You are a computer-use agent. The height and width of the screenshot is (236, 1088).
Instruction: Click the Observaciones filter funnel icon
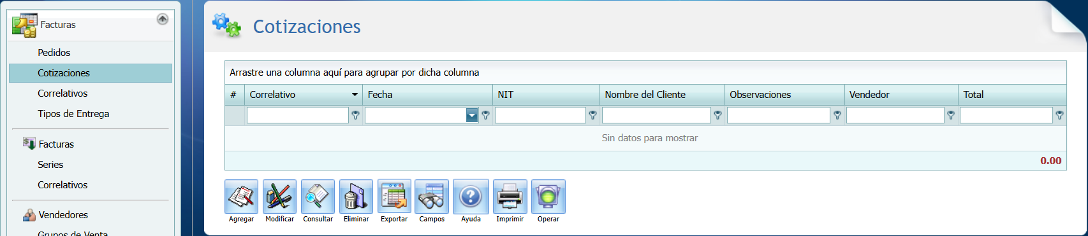point(837,115)
